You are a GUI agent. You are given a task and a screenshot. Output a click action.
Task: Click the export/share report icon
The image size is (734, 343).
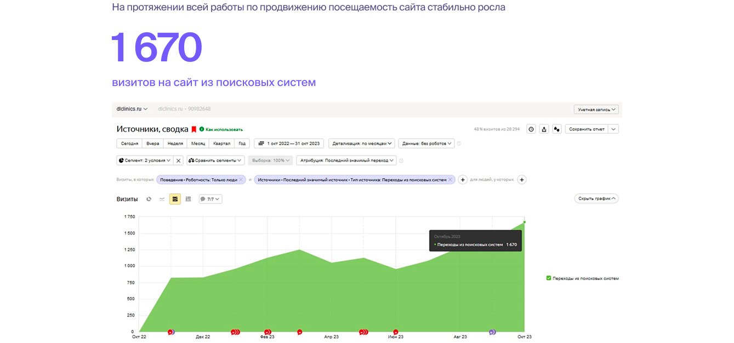[544, 129]
